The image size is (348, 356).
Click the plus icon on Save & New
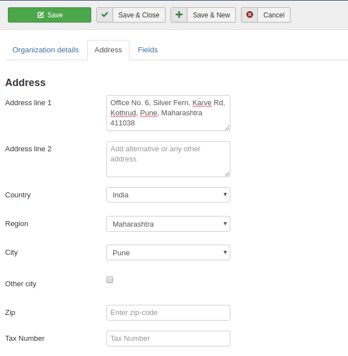(x=179, y=15)
